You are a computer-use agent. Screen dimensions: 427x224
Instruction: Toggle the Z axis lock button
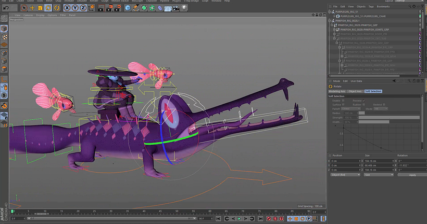pyautogui.click(x=83, y=8)
